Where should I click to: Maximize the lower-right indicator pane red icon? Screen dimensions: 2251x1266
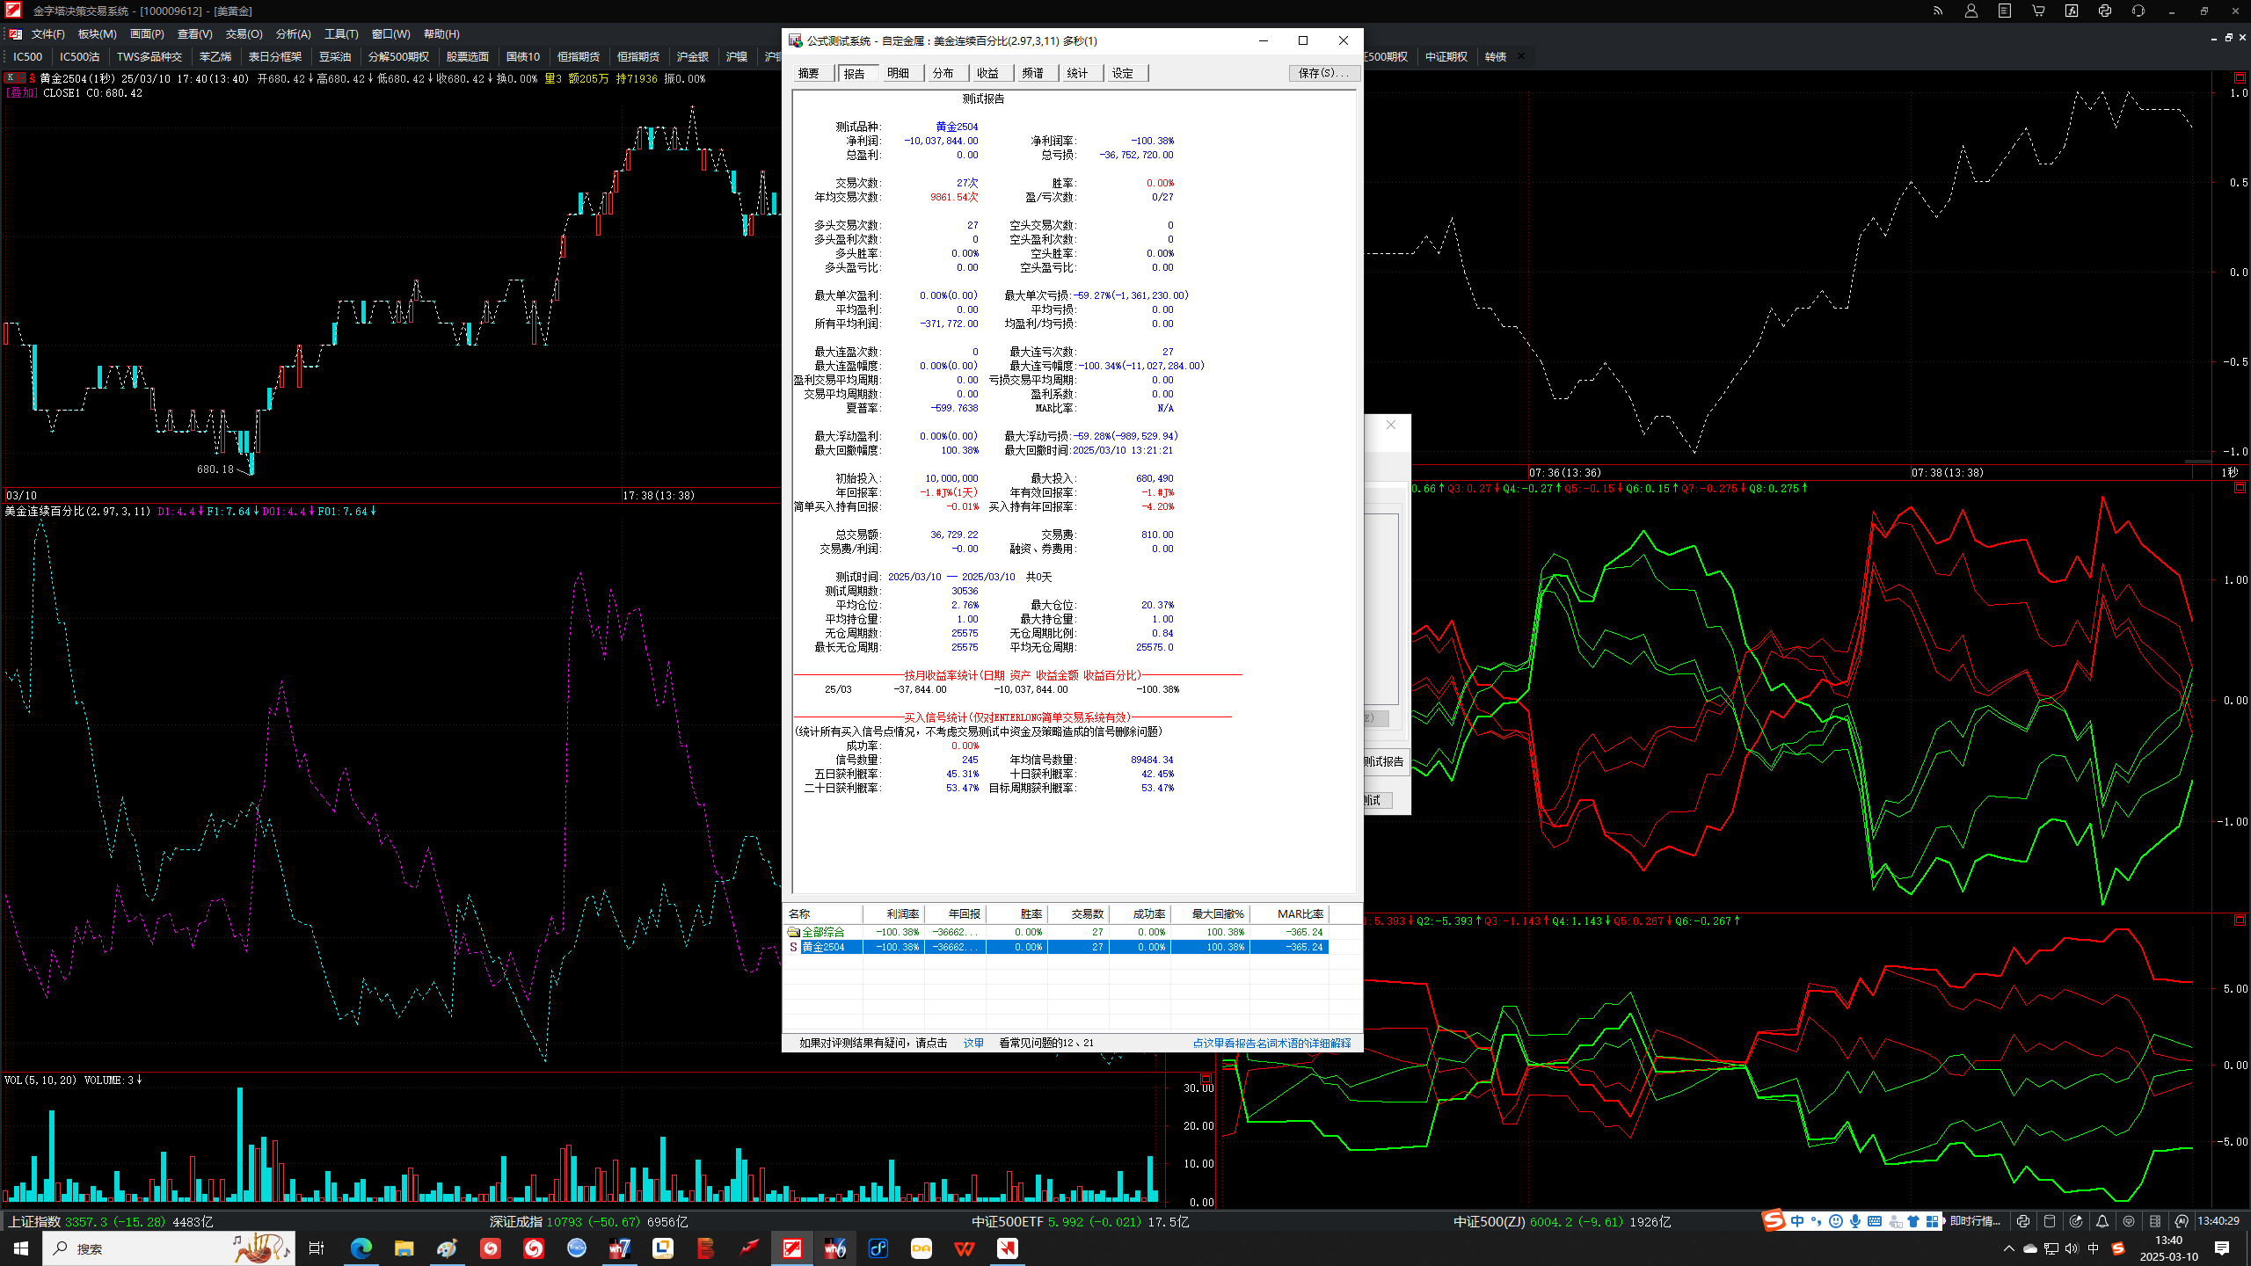tap(2240, 920)
